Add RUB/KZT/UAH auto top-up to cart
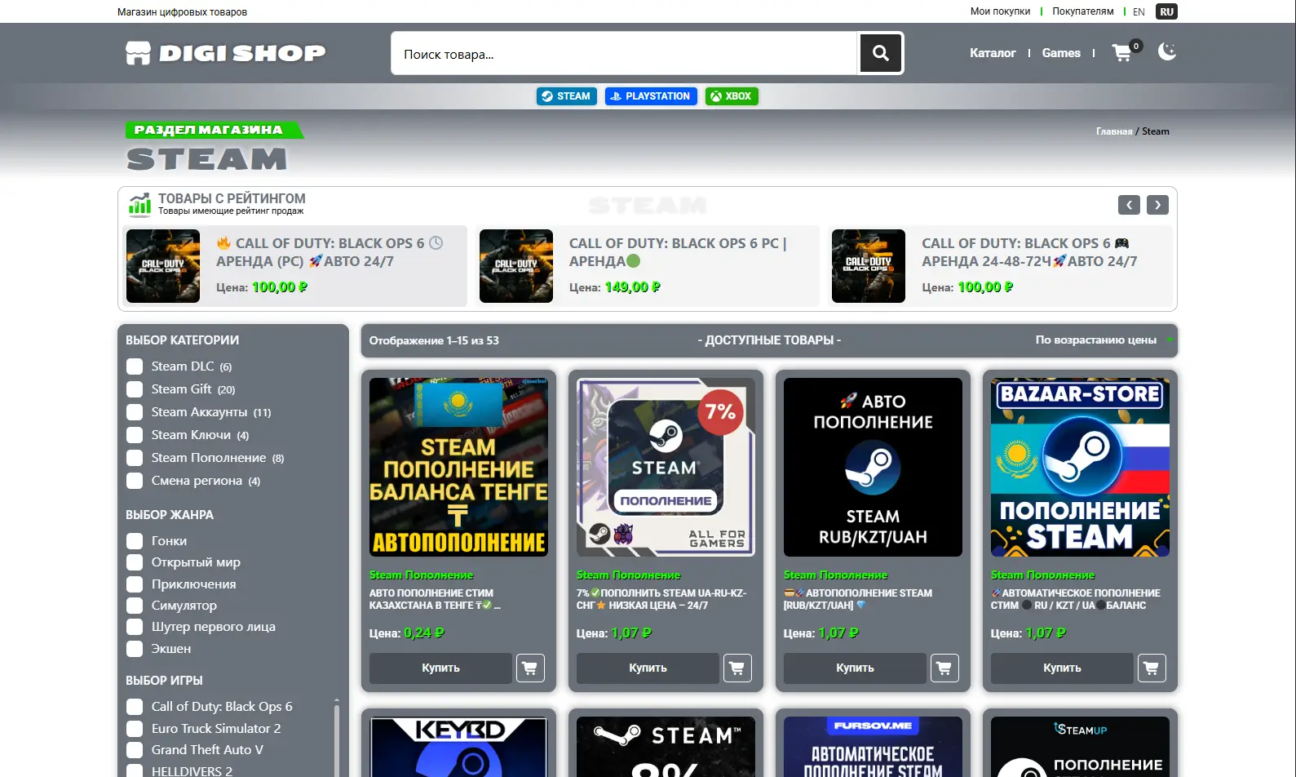 [944, 668]
